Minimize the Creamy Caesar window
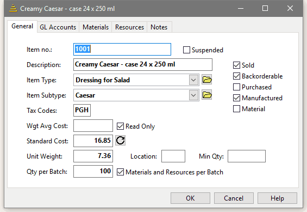This screenshot has height=212, width=307. pyautogui.click(x=241, y=8)
